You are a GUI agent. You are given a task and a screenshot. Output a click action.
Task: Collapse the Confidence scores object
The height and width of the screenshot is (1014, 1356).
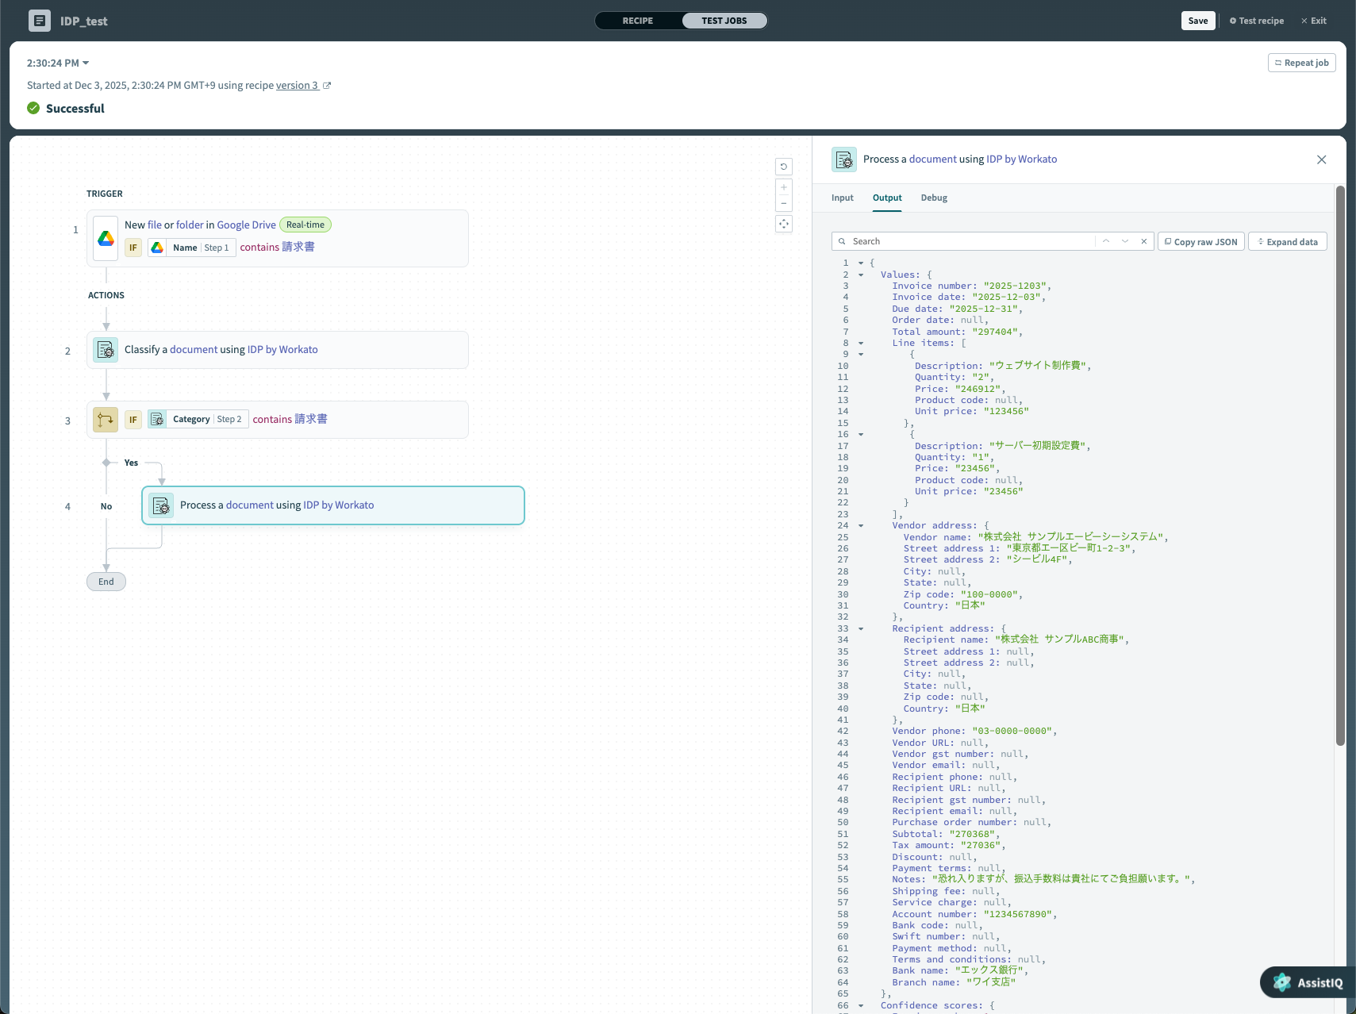(x=861, y=1006)
